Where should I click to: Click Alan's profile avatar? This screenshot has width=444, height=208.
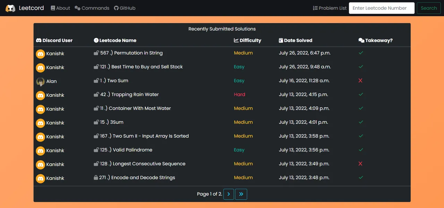41,81
